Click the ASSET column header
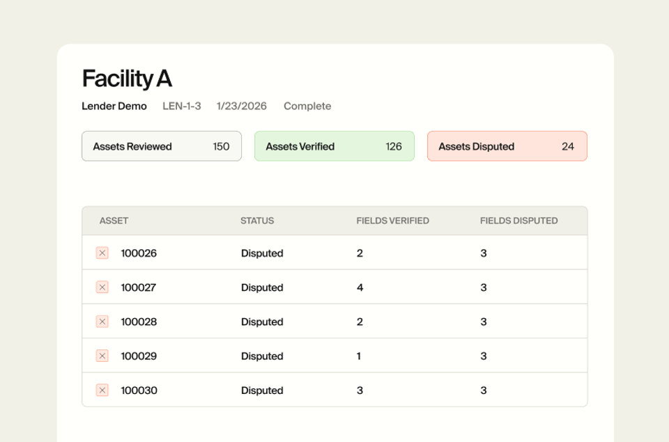Screen dimensions: 669x442 pos(114,221)
